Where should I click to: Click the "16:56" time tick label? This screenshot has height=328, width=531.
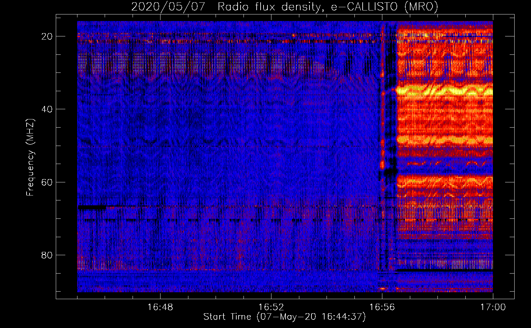point(382,307)
